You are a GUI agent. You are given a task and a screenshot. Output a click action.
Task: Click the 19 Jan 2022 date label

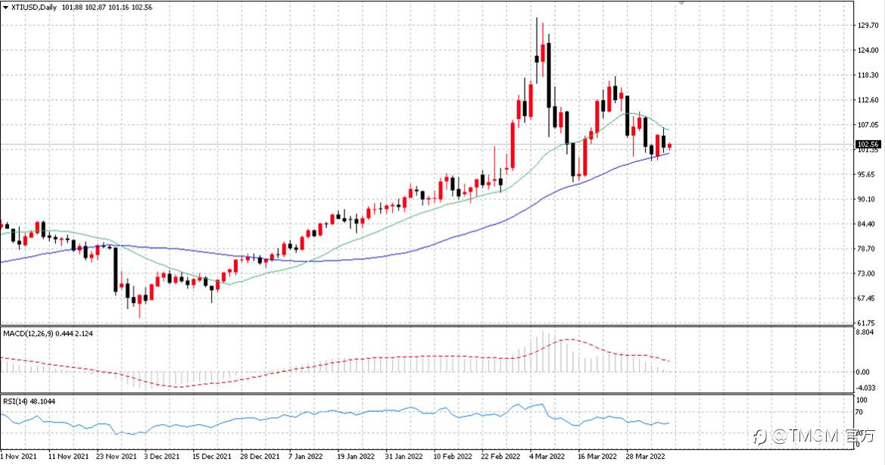click(356, 456)
